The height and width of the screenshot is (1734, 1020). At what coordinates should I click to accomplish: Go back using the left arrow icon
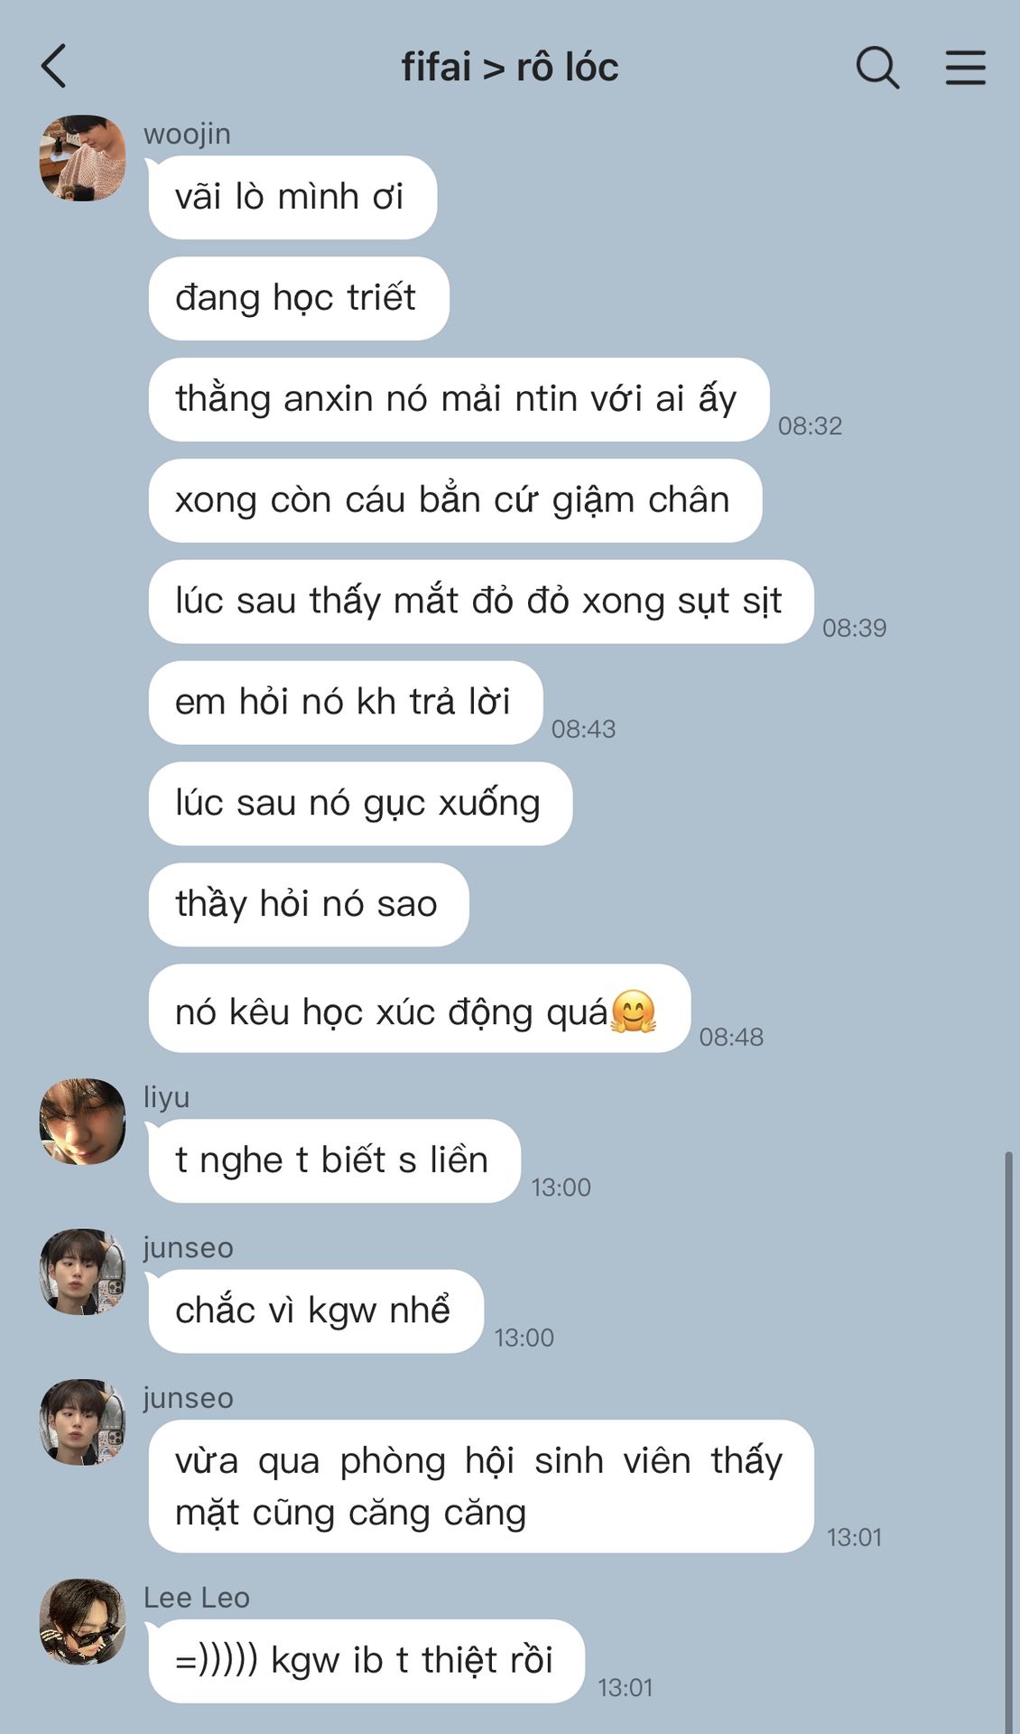click(54, 66)
